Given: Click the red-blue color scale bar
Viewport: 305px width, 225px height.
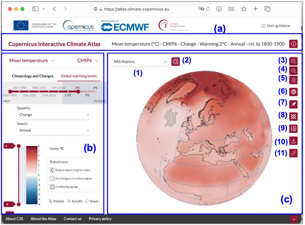Looking at the screenshot, I should (x=32, y=175).
